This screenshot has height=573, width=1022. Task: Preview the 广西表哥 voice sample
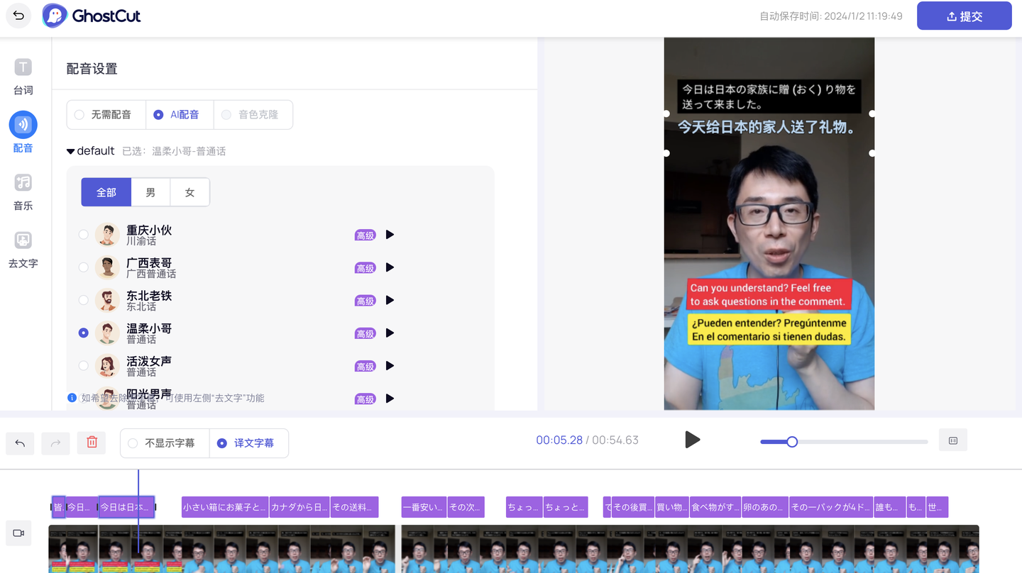click(390, 267)
